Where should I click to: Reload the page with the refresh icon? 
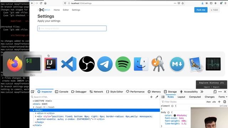(41, 3)
